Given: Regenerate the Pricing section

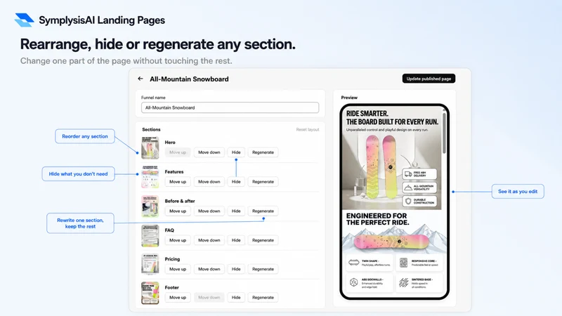Looking at the screenshot, I should tap(263, 269).
